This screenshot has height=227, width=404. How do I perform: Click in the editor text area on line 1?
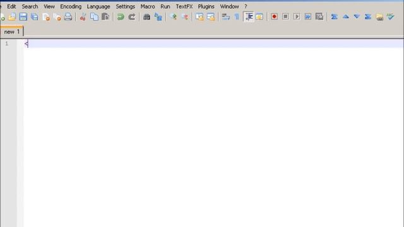[213, 44]
